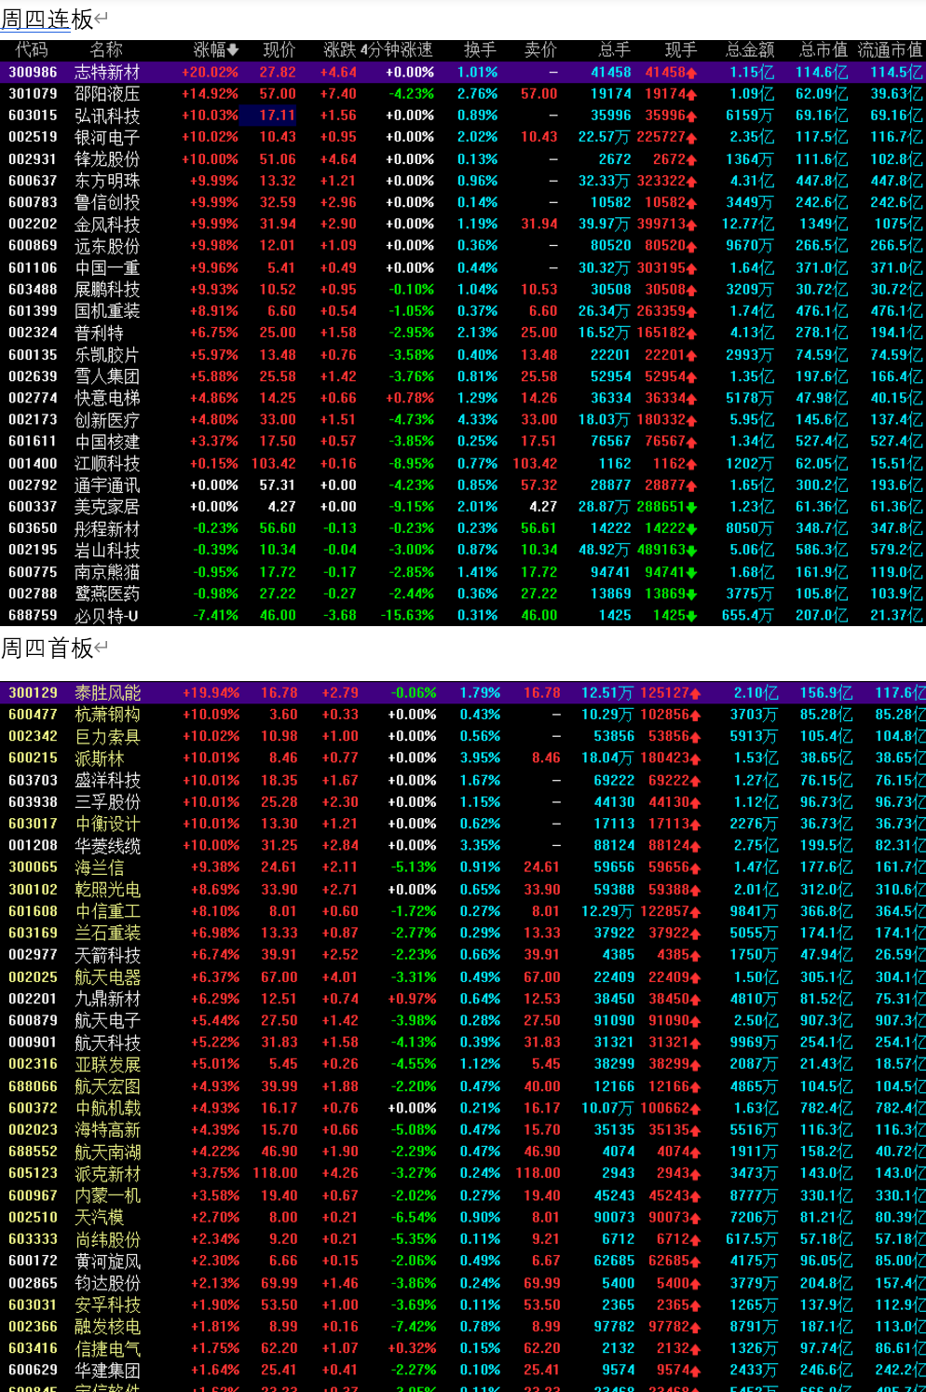Select stock code 600477 杭萧钢构
The width and height of the screenshot is (926, 1392).
tap(33, 715)
